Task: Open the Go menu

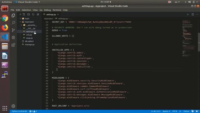Action: click(41, 10)
